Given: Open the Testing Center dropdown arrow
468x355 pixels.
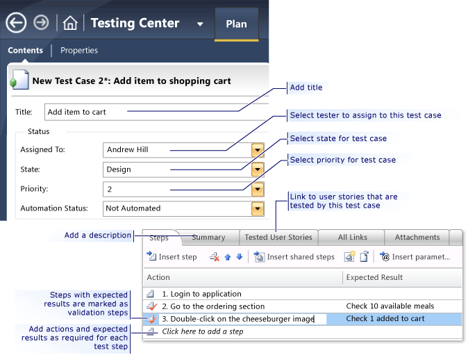Looking at the screenshot, I should pyautogui.click(x=200, y=24).
